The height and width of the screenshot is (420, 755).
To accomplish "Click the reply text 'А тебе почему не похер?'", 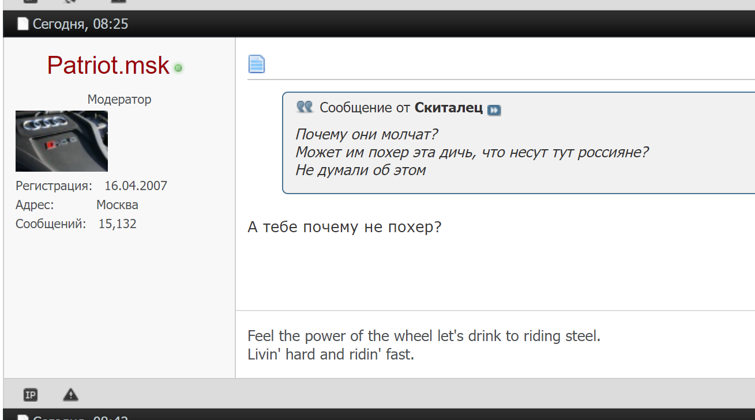I will [x=344, y=227].
